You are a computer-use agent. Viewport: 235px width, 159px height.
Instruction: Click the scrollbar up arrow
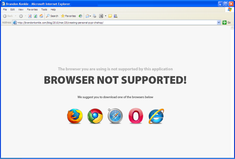point(232,27)
